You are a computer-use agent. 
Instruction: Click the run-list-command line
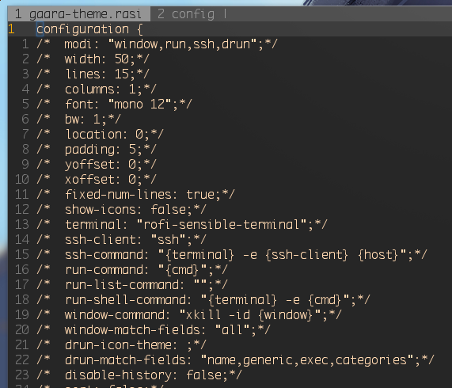(x=132, y=284)
